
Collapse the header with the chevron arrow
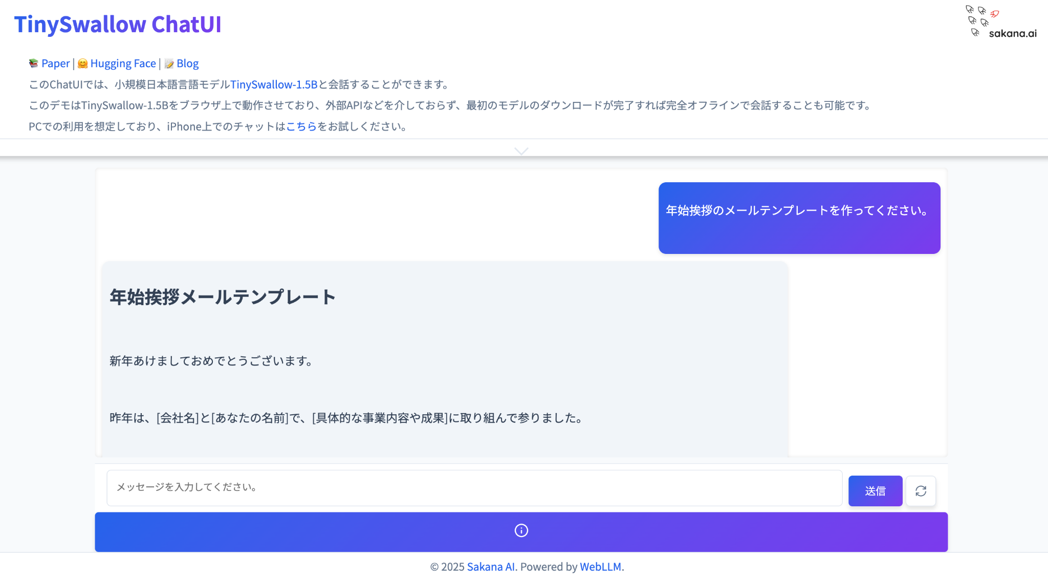pos(521,151)
